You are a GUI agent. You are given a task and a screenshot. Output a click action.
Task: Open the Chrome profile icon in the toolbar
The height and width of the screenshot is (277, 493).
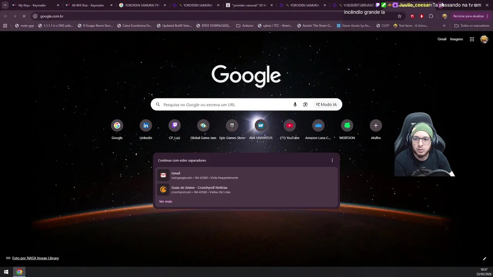(444, 16)
